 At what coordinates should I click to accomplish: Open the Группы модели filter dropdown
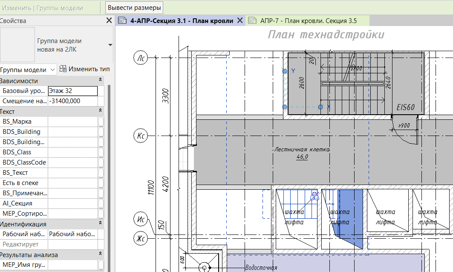(x=28, y=69)
